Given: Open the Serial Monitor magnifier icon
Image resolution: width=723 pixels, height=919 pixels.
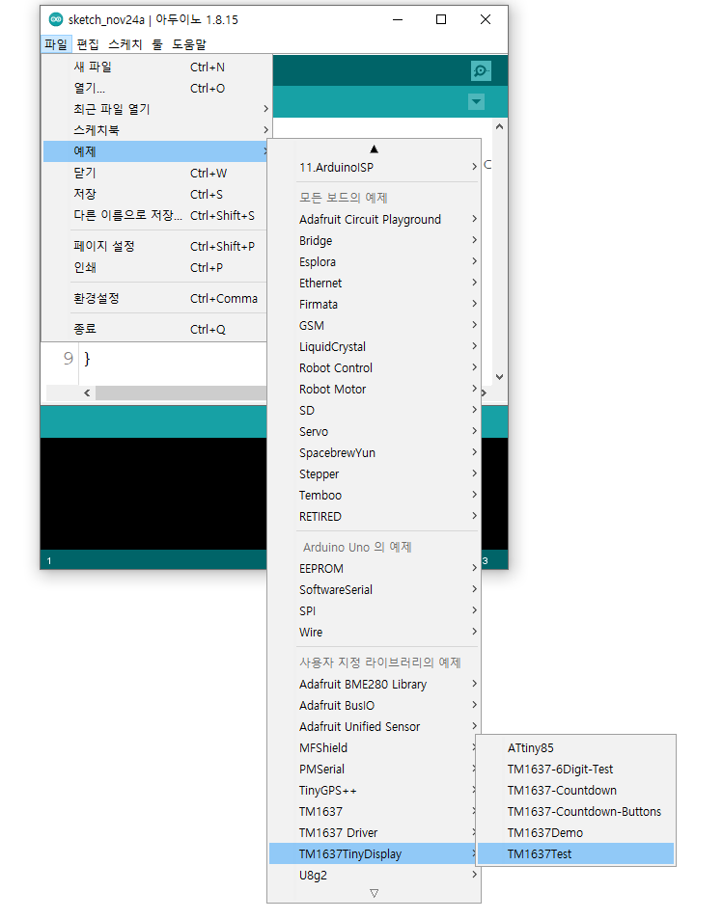Looking at the screenshot, I should click(x=481, y=71).
